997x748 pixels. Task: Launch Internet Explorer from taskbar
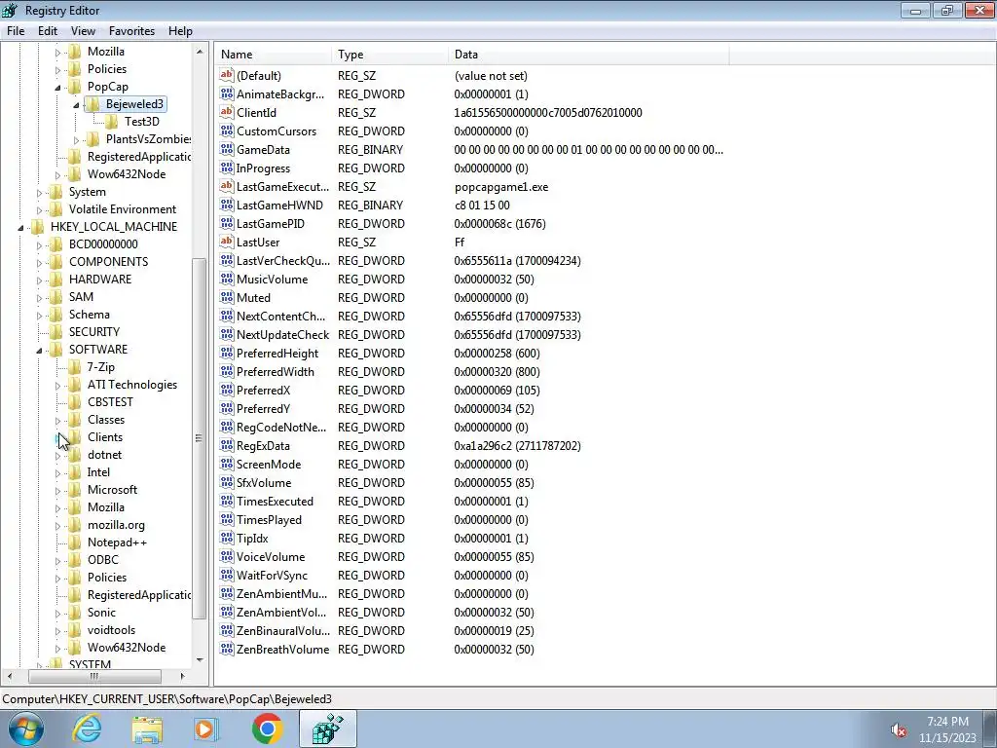[x=87, y=729]
